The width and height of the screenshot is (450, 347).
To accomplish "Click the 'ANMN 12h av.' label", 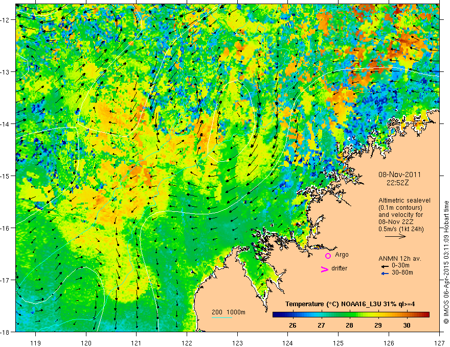I will pyautogui.click(x=400, y=259).
